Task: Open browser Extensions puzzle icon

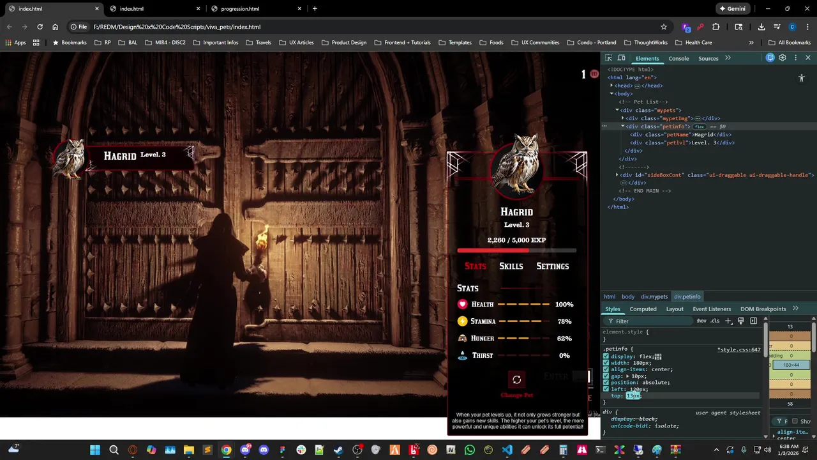Action: pyautogui.click(x=716, y=27)
